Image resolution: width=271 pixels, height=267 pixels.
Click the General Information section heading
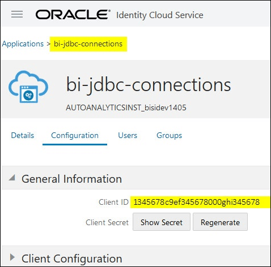[x=71, y=179]
